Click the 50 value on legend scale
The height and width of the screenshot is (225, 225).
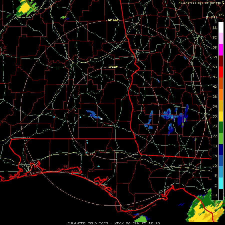(x=215, y=67)
